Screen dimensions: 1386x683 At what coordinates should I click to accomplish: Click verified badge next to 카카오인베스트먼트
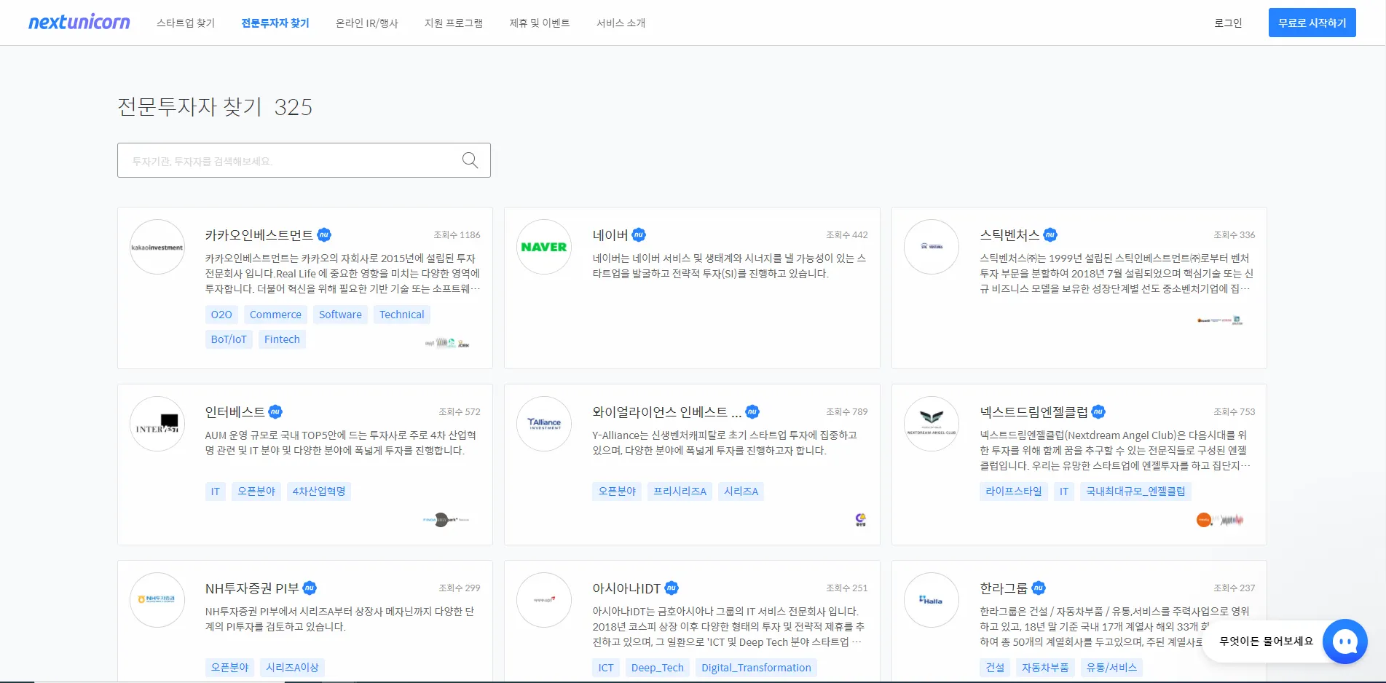pos(324,234)
